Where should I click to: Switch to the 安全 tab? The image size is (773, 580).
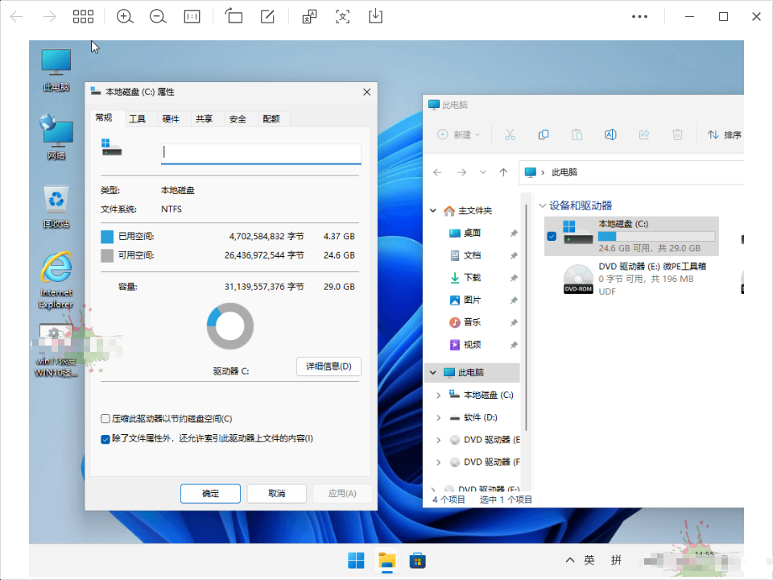(x=238, y=119)
